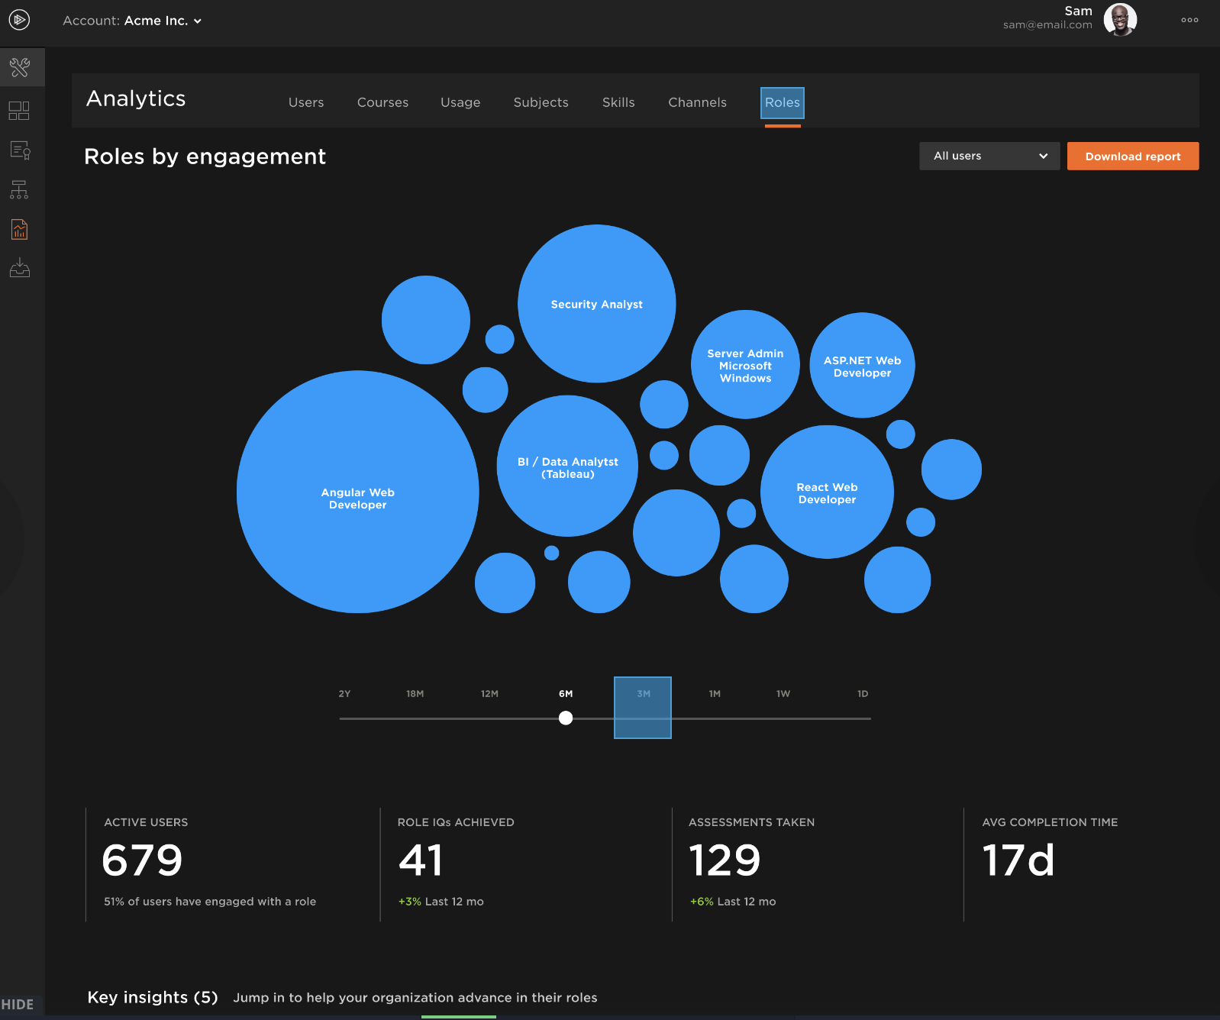Screen dimensions: 1220x1020
Task: Click the timeline slider handle at 6M
Action: [x=566, y=718]
